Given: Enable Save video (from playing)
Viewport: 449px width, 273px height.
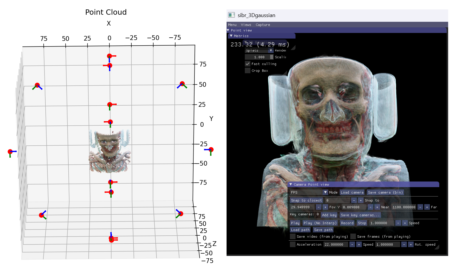Looking at the screenshot, I should 293,237.
